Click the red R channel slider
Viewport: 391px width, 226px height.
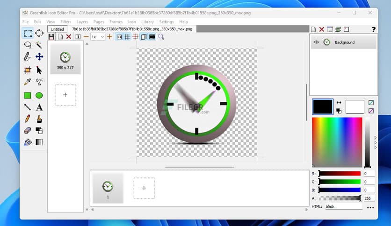click(x=340, y=174)
